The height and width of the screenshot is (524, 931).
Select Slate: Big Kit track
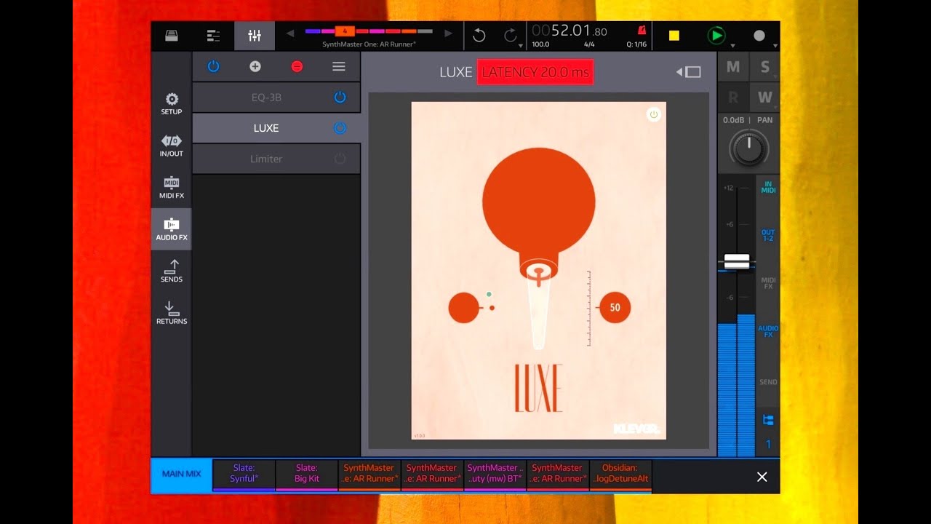tap(307, 474)
